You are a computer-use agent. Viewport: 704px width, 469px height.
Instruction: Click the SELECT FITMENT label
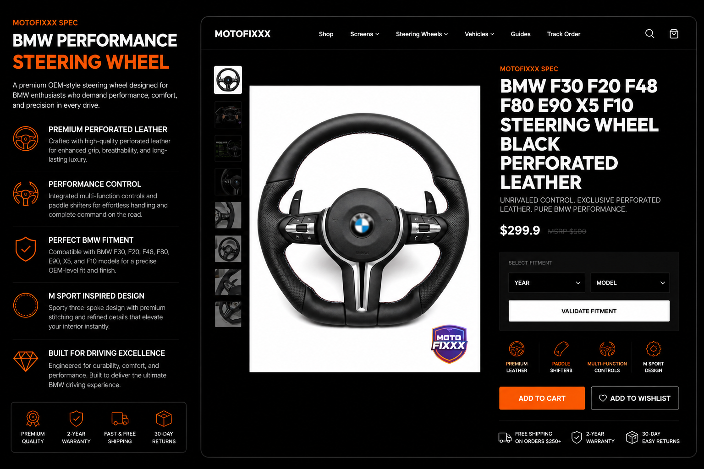[530, 263]
